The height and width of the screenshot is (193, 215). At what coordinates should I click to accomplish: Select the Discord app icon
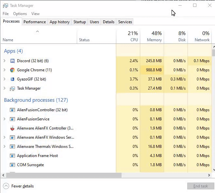12,61
